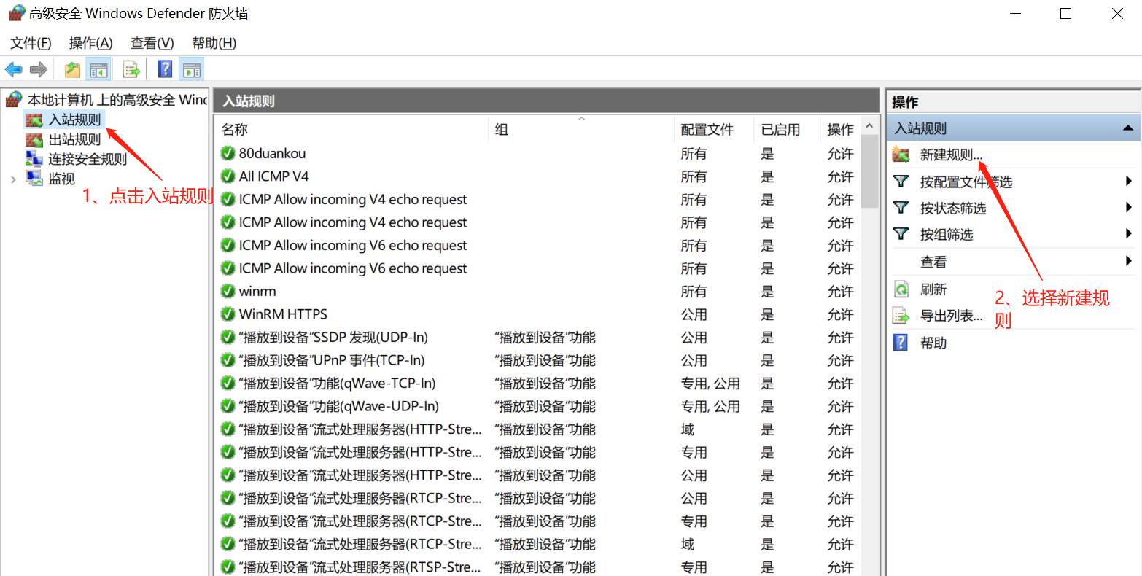The image size is (1142, 576).
Task: Toggle the show/hide console tree icon
Action: tap(98, 69)
